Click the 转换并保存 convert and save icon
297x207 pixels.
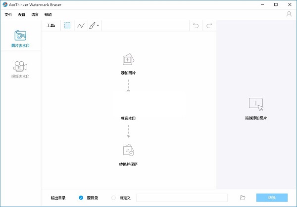tap(128, 150)
